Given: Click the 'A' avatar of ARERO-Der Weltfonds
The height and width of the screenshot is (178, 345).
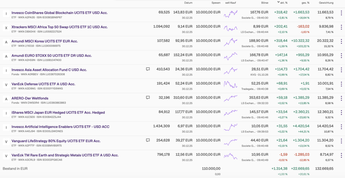Looking at the screenshot, I should click(x=6, y=99).
